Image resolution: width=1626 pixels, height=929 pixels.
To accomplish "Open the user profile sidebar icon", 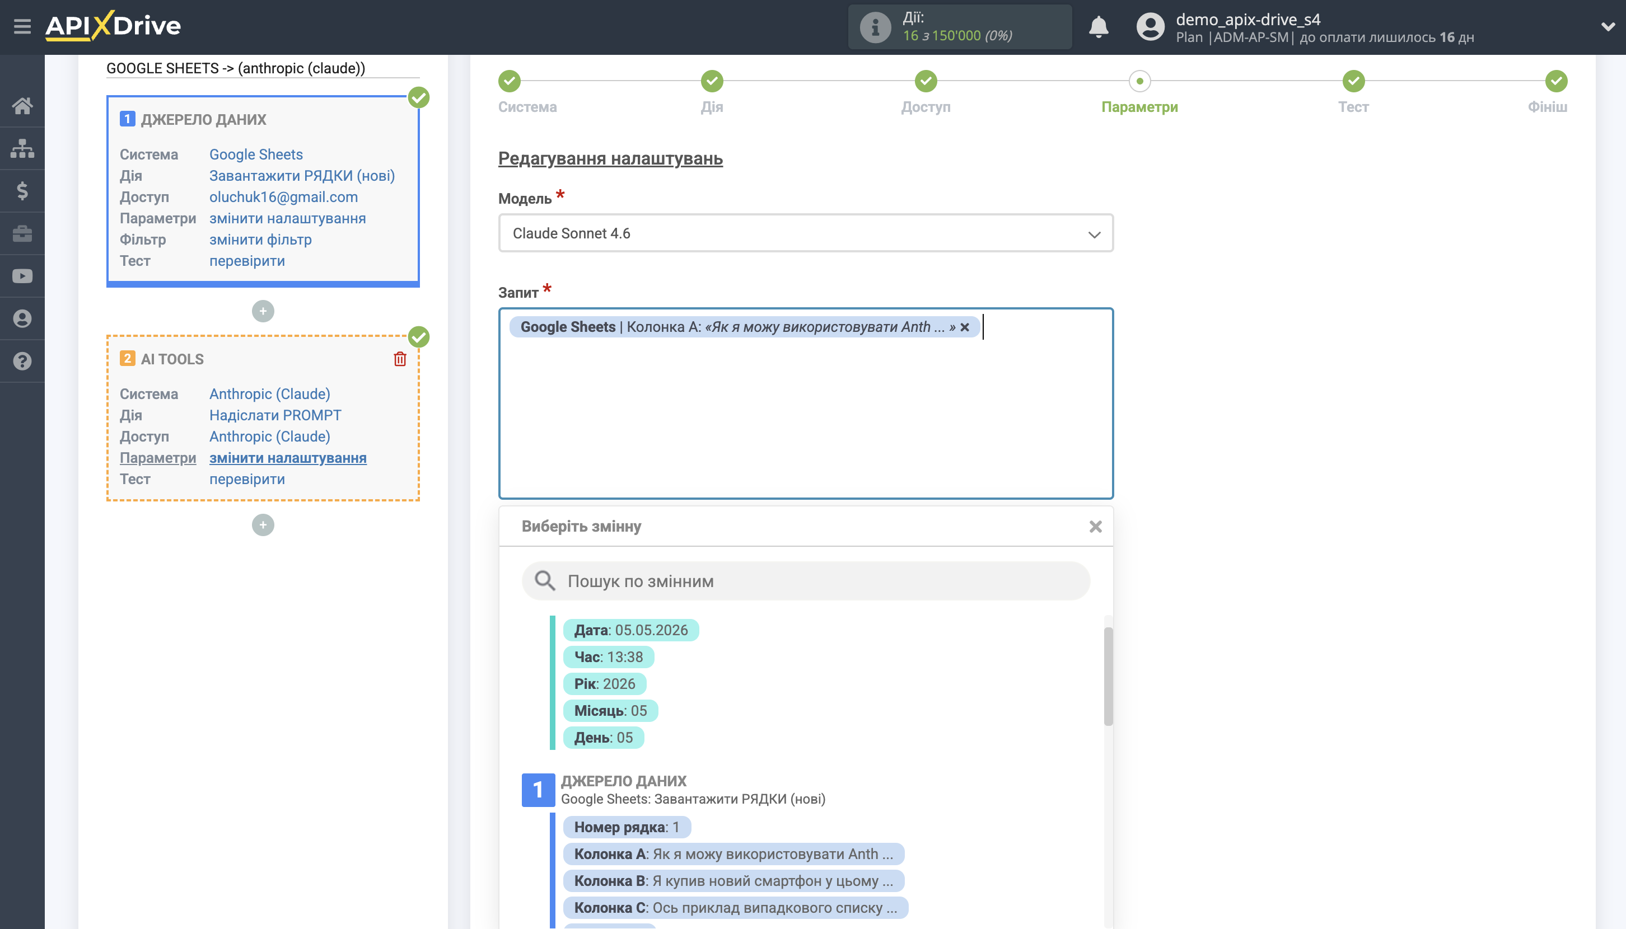I will coord(22,318).
